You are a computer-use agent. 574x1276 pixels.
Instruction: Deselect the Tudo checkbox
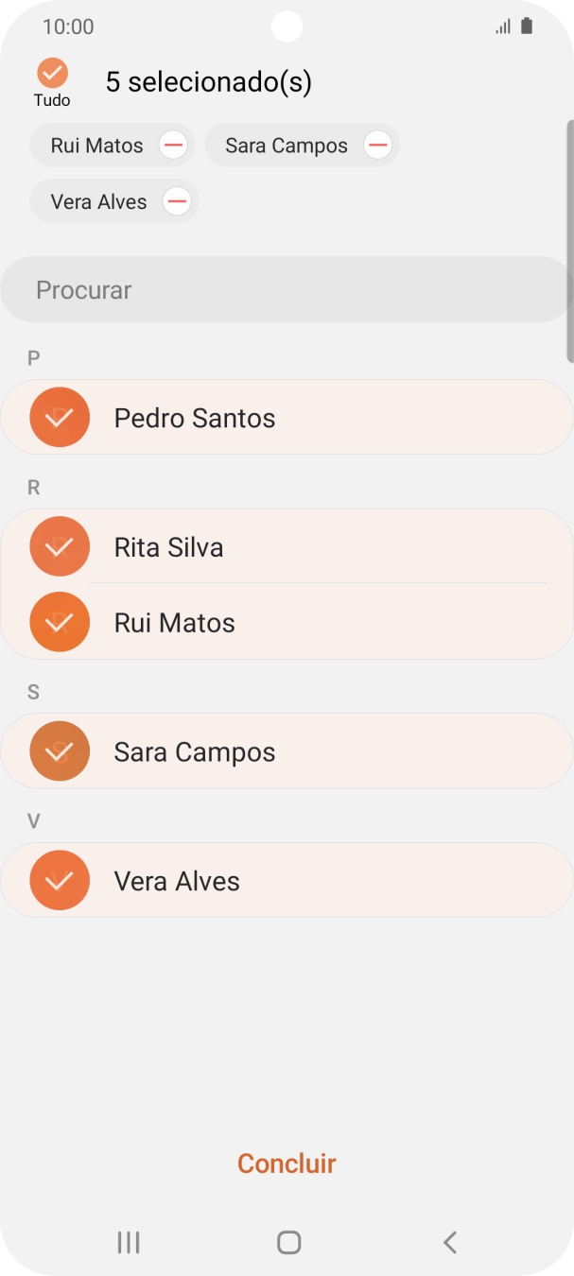click(x=52, y=72)
